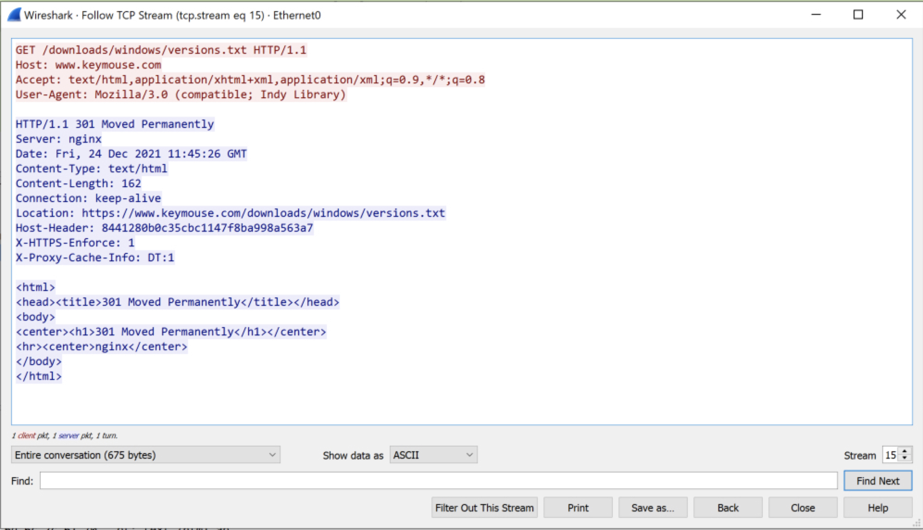Image resolution: width=923 pixels, height=530 pixels.
Task: Click the Connection: keep-alive line
Action: [88, 198]
